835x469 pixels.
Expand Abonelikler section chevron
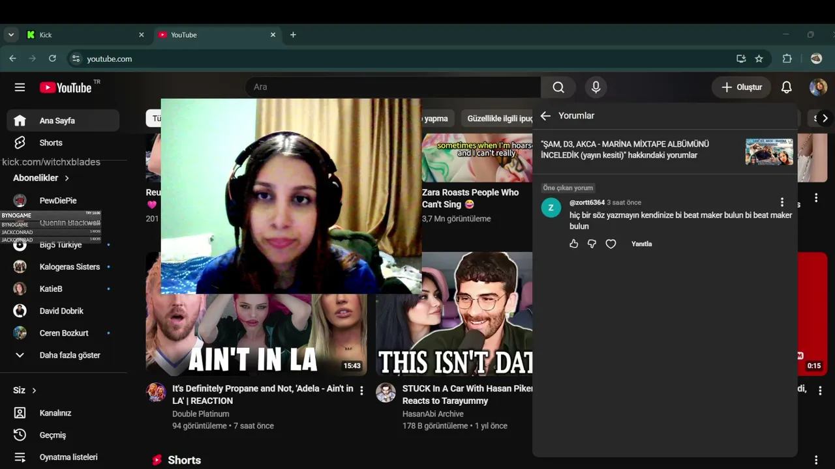(x=67, y=178)
